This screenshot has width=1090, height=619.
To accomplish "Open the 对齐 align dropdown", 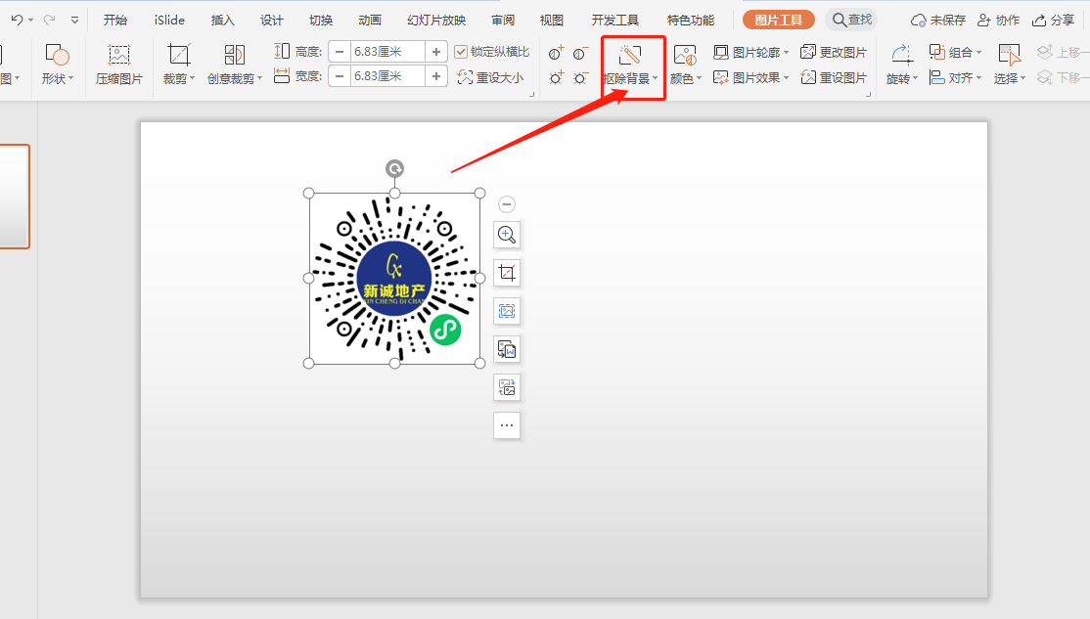I will point(956,78).
